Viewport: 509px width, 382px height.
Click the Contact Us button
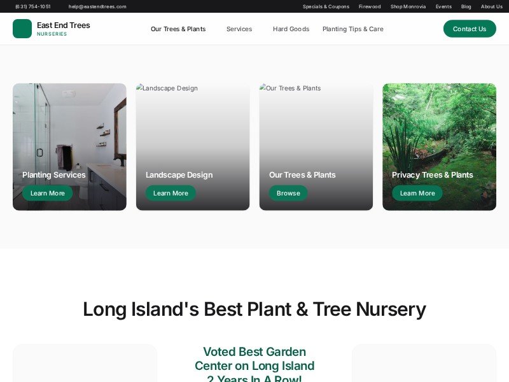click(470, 29)
